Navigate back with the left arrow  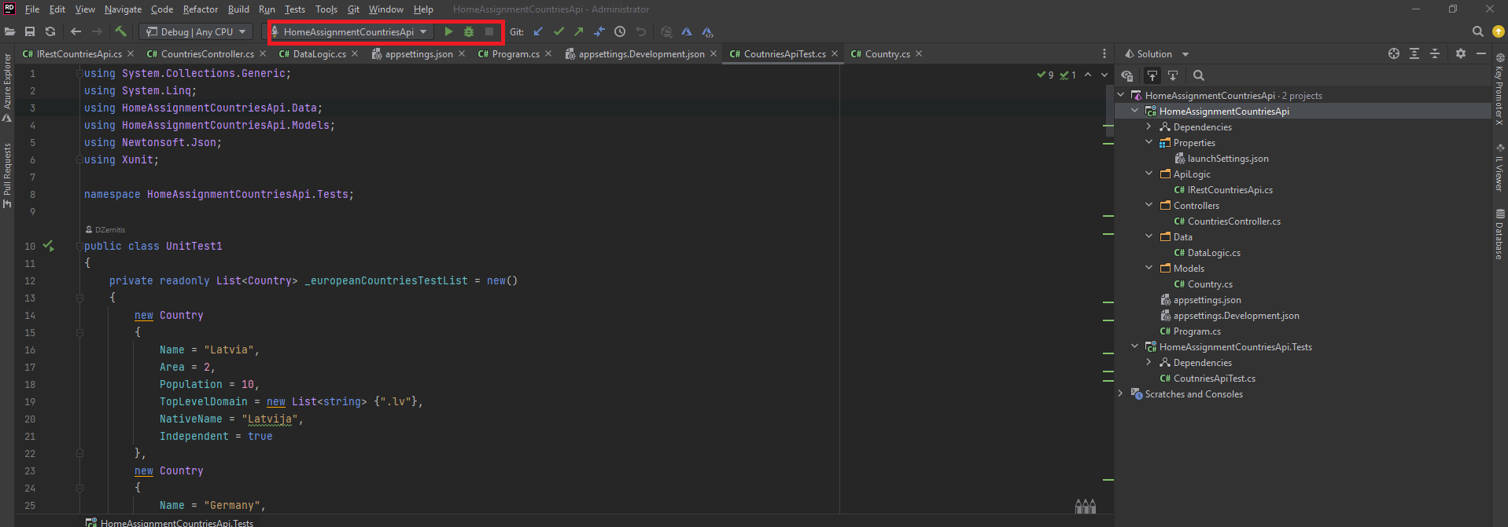76,31
